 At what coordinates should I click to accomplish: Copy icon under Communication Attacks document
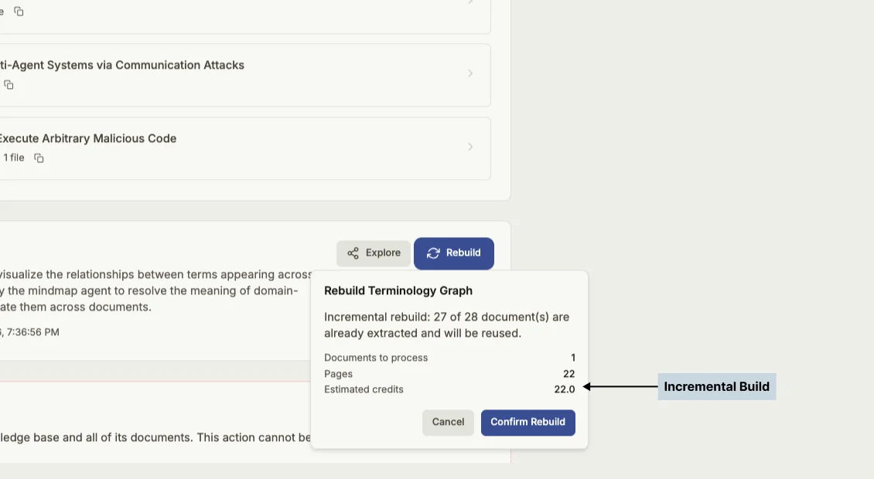[x=9, y=85]
